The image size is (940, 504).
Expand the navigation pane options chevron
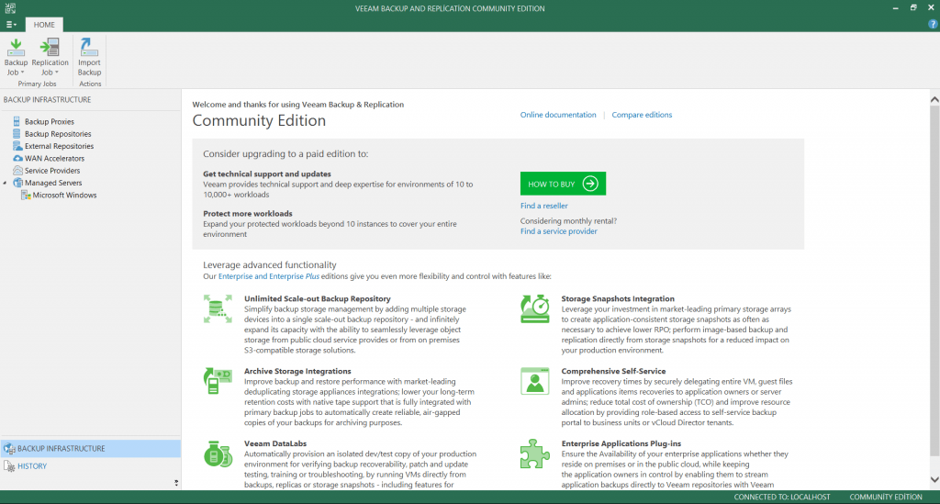tap(176, 483)
